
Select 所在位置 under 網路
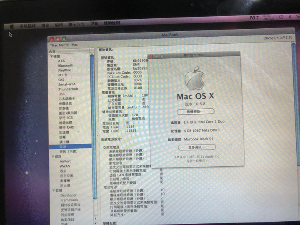coord(67,176)
